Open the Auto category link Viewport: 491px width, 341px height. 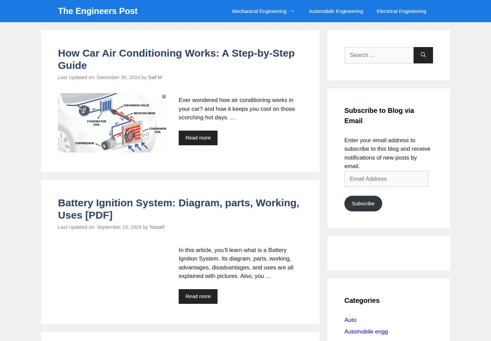coord(350,320)
